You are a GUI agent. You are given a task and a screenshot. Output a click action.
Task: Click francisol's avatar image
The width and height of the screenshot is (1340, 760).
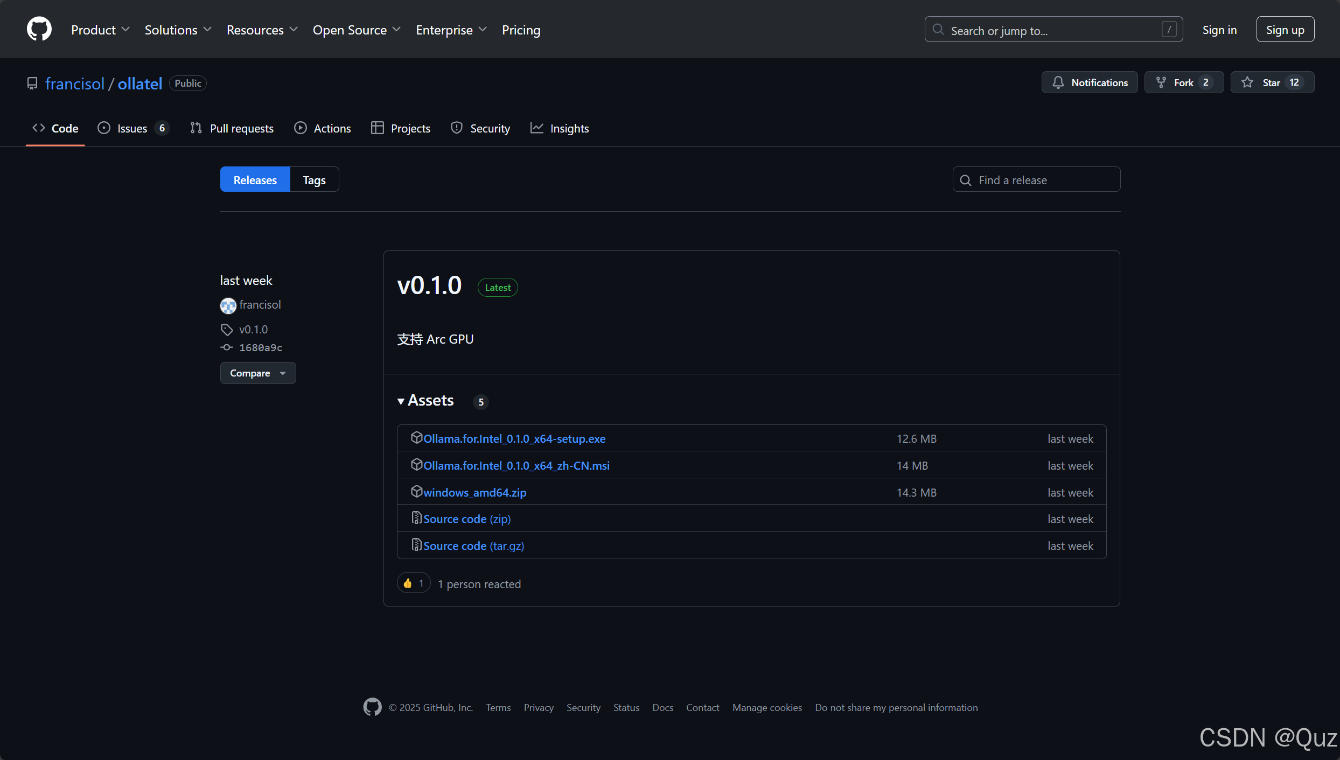tap(228, 305)
